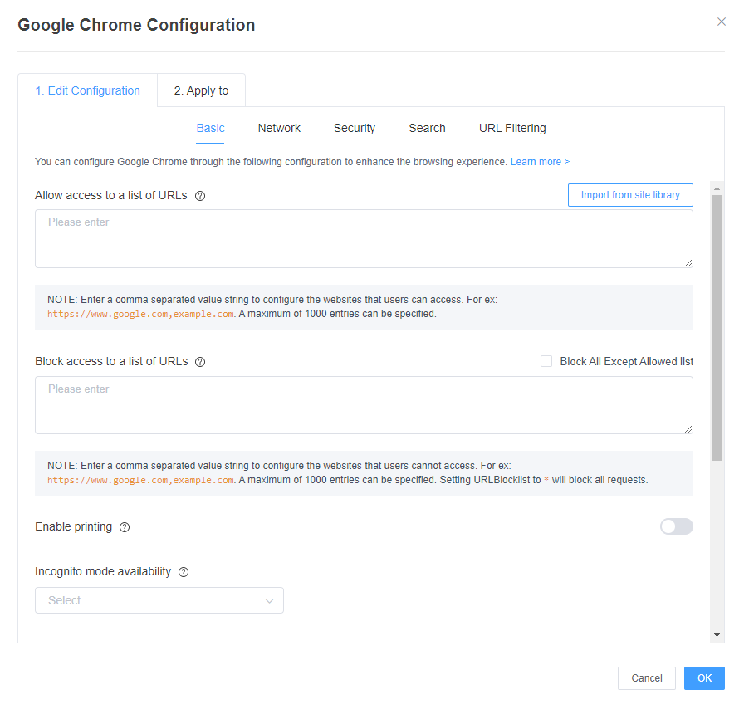This screenshot has height=709, width=744.
Task: Open Incognito mode availability dropdown
Action: [x=159, y=600]
